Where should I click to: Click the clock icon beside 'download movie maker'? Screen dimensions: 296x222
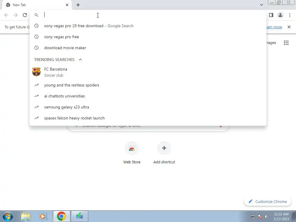(36, 48)
